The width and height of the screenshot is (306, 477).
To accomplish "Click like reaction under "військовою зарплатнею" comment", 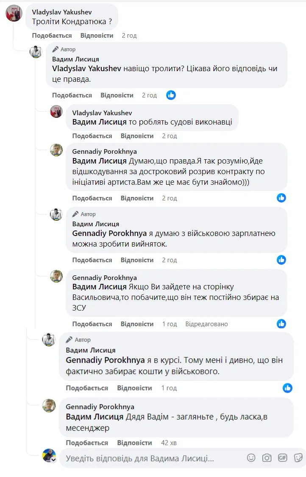I will 281,260.
